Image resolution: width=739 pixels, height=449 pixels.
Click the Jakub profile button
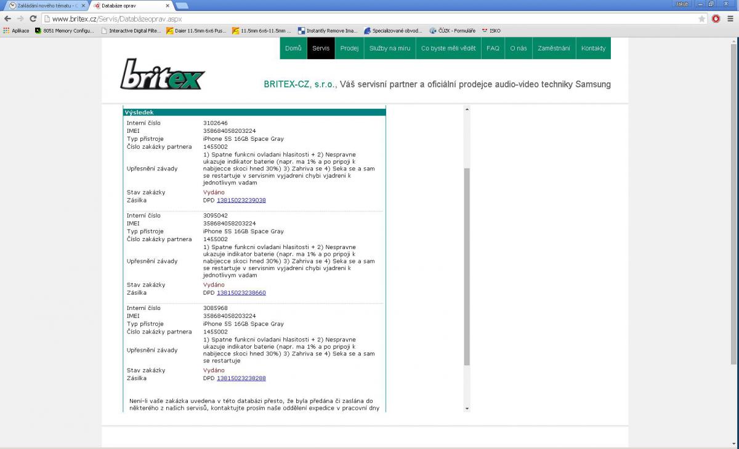point(682,4)
